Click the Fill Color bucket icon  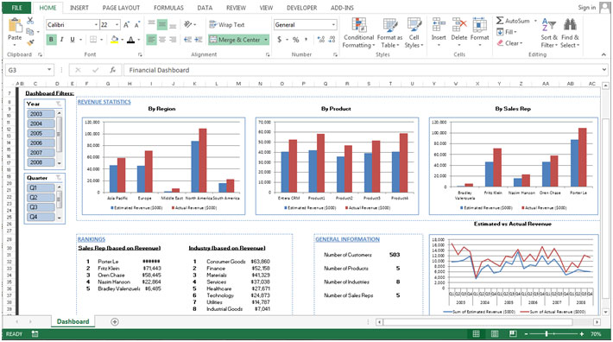click(115, 40)
